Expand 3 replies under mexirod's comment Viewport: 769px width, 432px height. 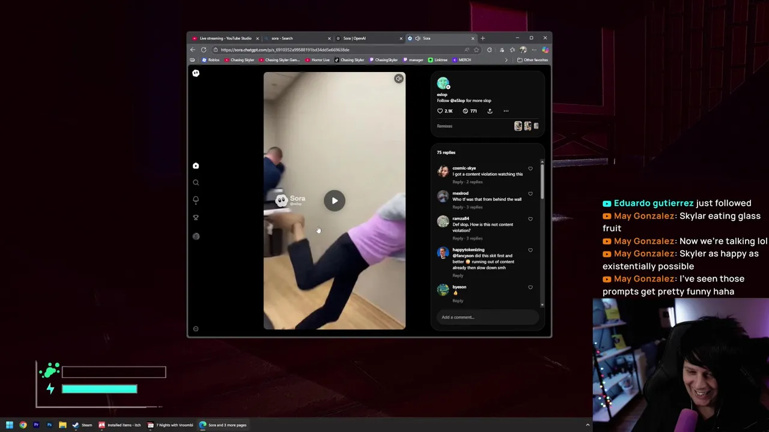click(475, 207)
